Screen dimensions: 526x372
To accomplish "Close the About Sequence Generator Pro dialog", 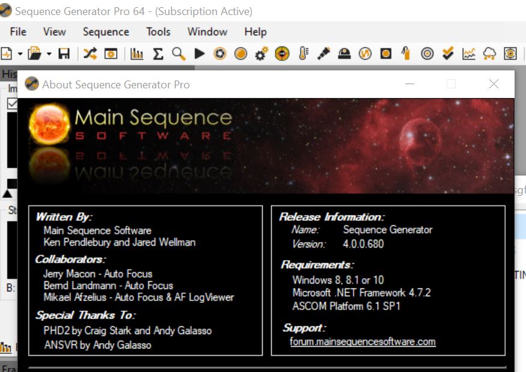I will coord(494,84).
